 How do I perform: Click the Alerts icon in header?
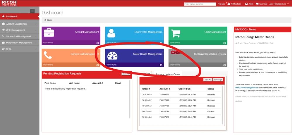(x=246, y=4)
